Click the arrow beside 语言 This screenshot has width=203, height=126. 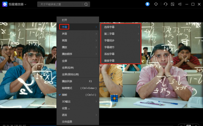[96, 115]
